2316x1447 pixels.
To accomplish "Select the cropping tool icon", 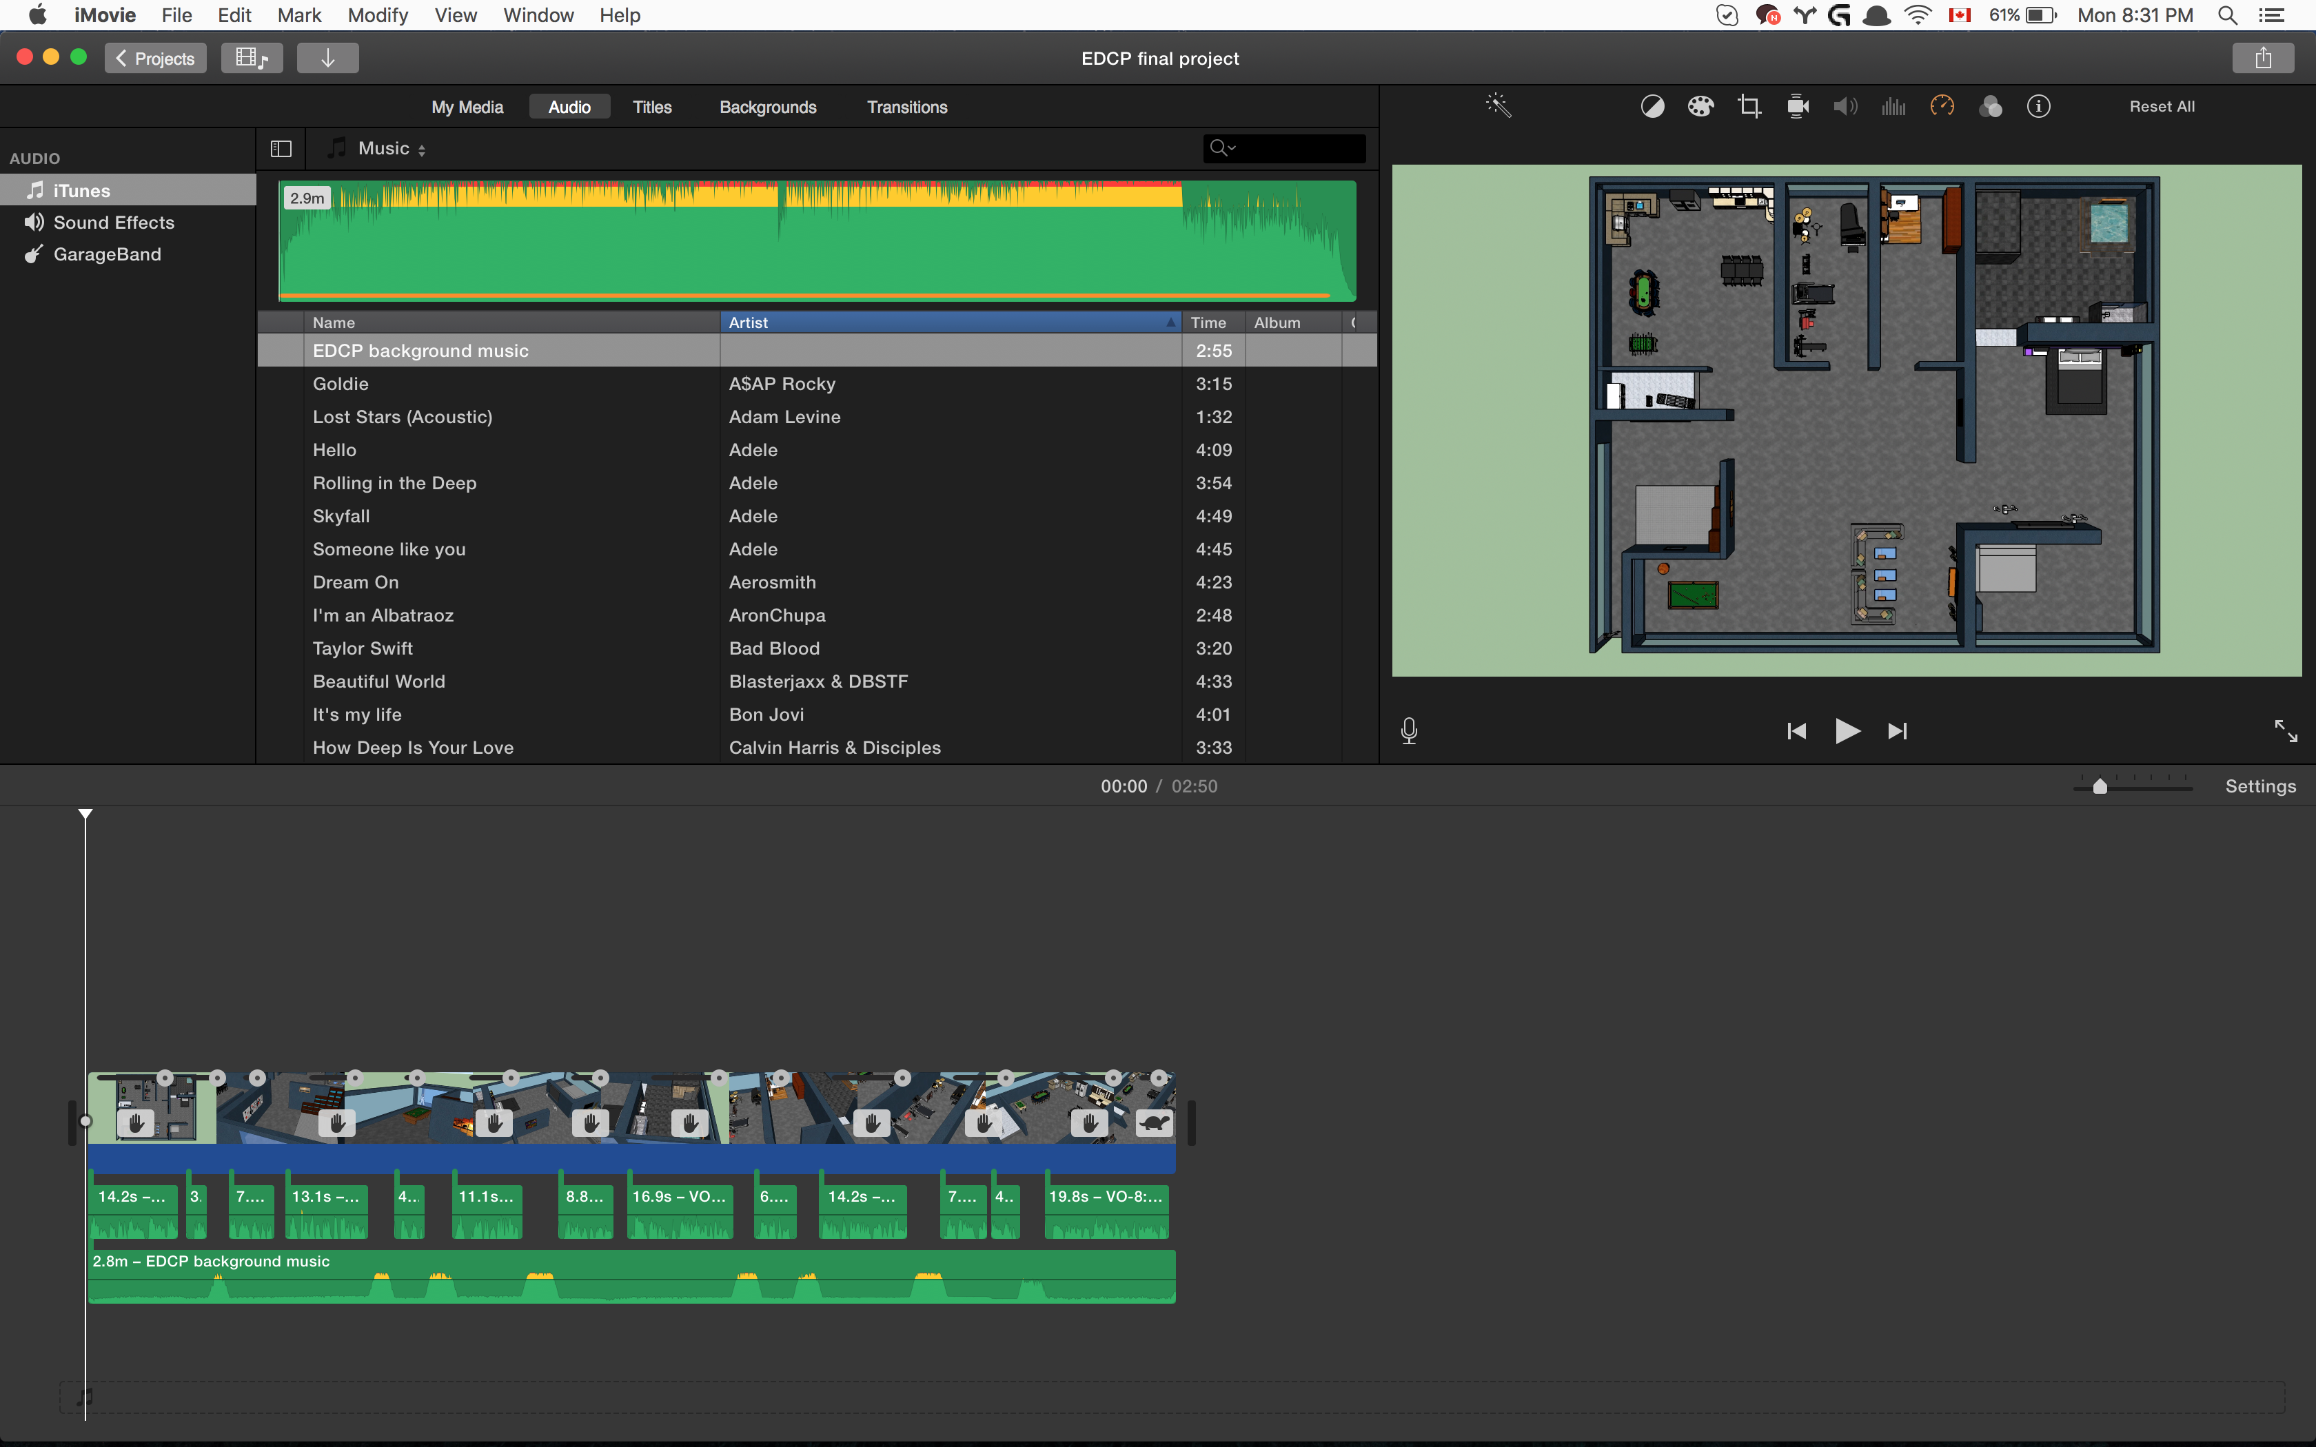I will click(1749, 106).
